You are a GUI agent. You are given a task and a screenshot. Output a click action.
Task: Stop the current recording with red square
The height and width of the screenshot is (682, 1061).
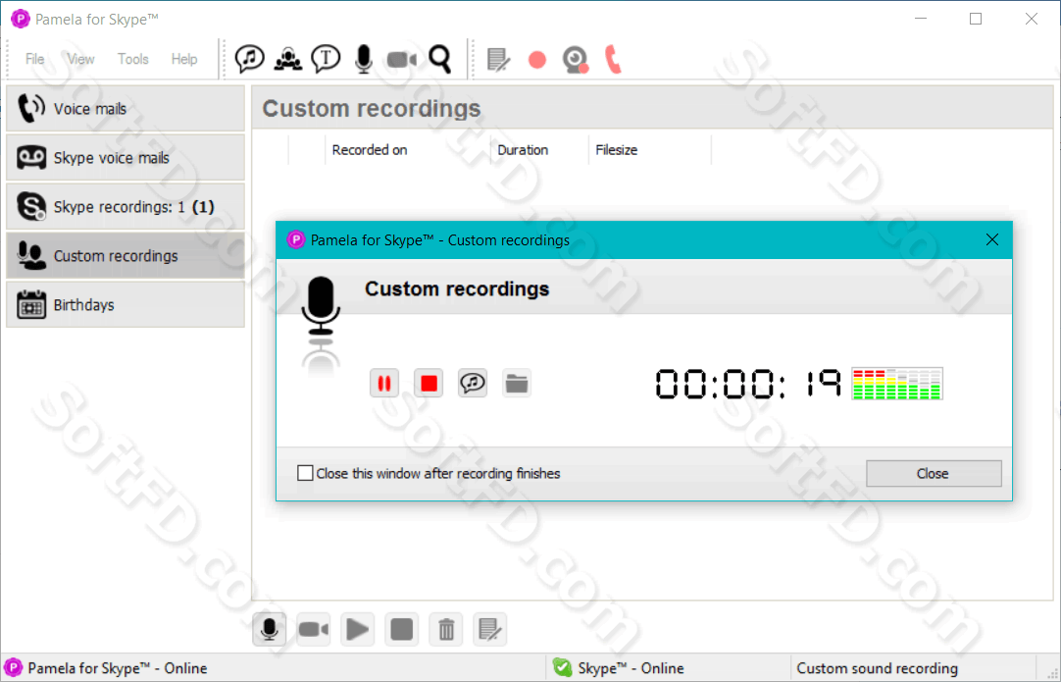tap(429, 384)
